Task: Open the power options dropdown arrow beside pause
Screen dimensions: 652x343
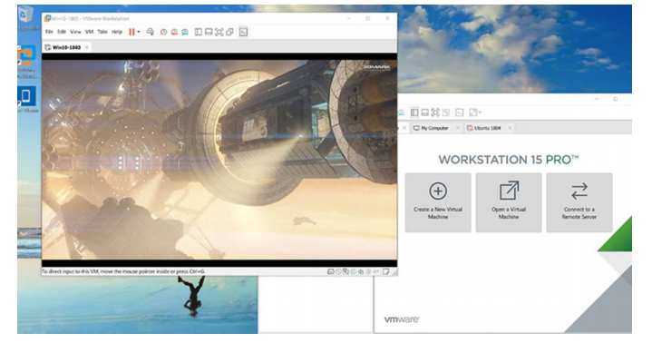Action: (139, 32)
